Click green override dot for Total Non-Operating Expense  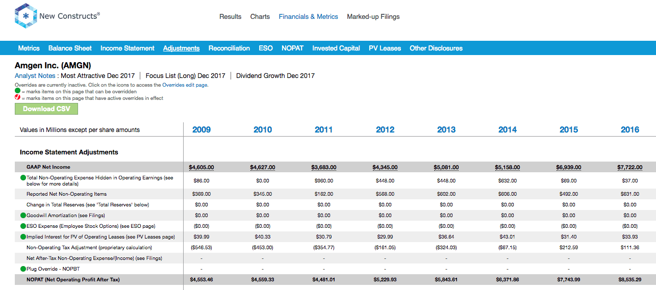(x=23, y=178)
